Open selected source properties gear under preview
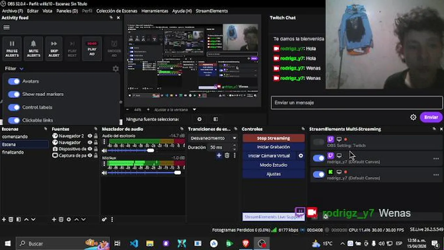This screenshot has width=444, height=250. coord(199,119)
